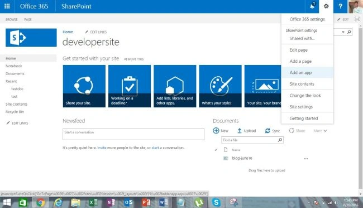Open the ellipsis menu for blog-june16

pyautogui.click(x=306, y=159)
